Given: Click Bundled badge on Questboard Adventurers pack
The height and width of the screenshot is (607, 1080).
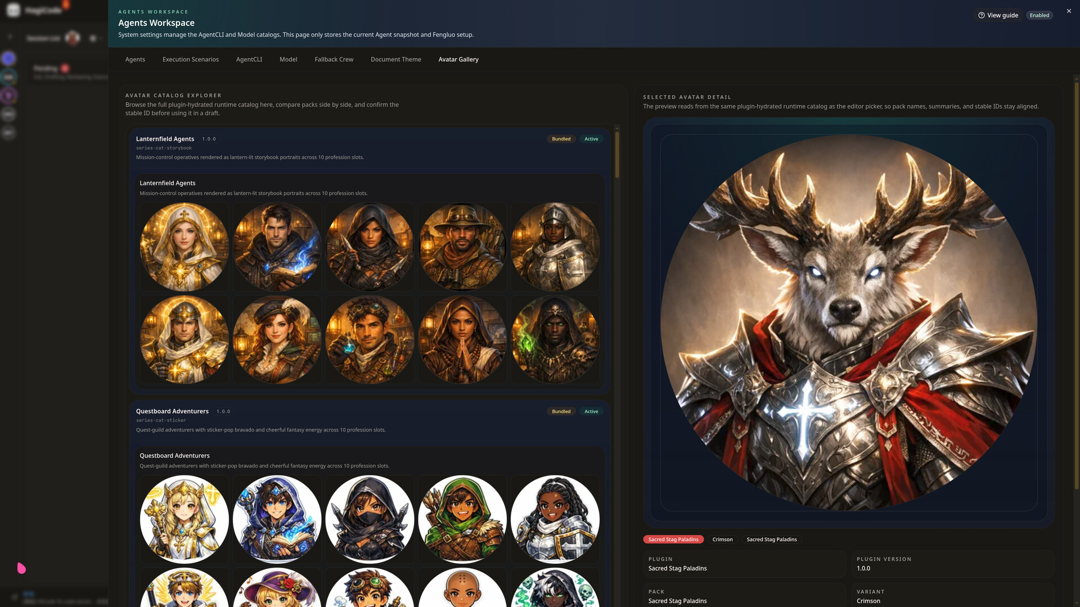Looking at the screenshot, I should (561, 411).
